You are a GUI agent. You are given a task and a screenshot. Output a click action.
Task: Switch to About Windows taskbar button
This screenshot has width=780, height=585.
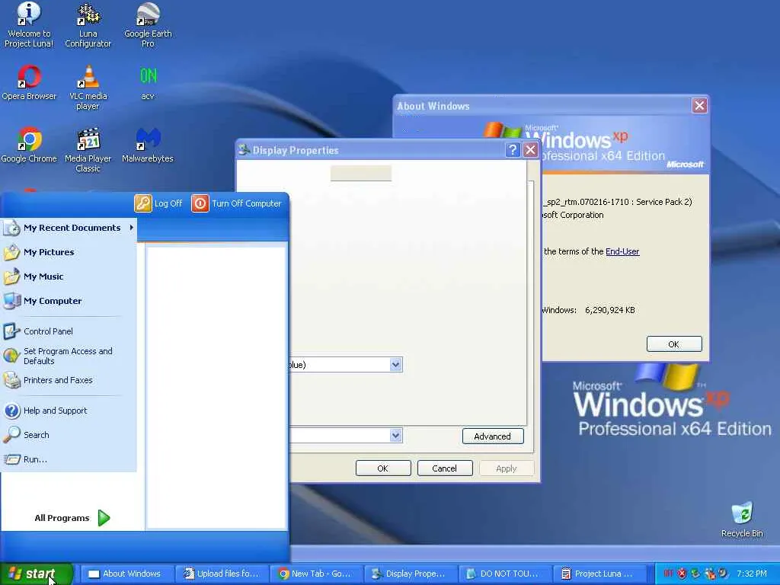click(x=127, y=574)
